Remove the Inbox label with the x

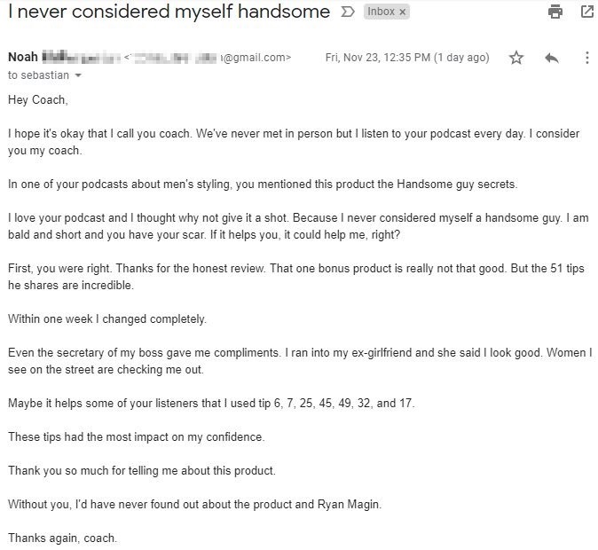[402, 12]
